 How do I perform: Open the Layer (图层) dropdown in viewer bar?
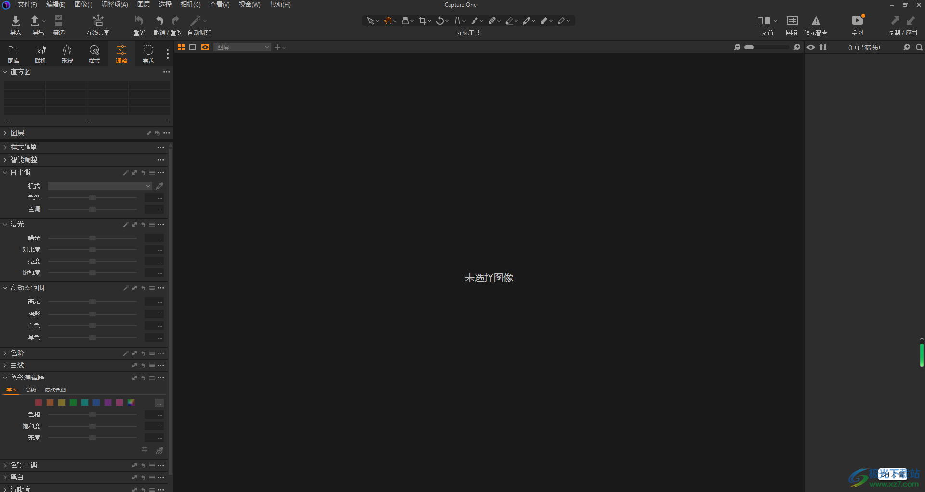(x=243, y=47)
